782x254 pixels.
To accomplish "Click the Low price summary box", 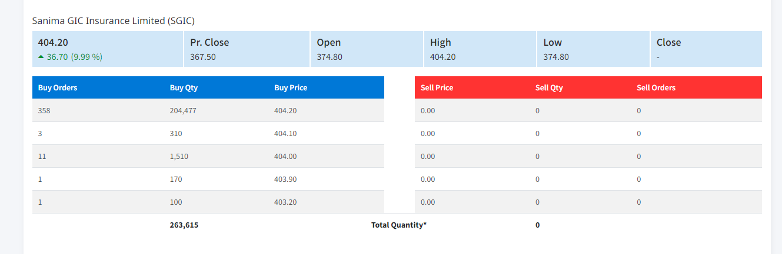I will coord(593,49).
